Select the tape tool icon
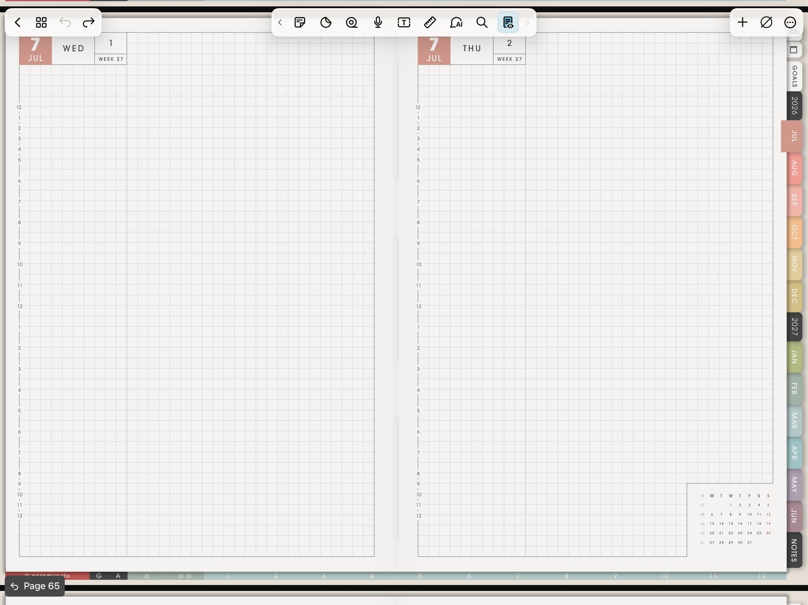The width and height of the screenshot is (808, 605). (x=351, y=22)
